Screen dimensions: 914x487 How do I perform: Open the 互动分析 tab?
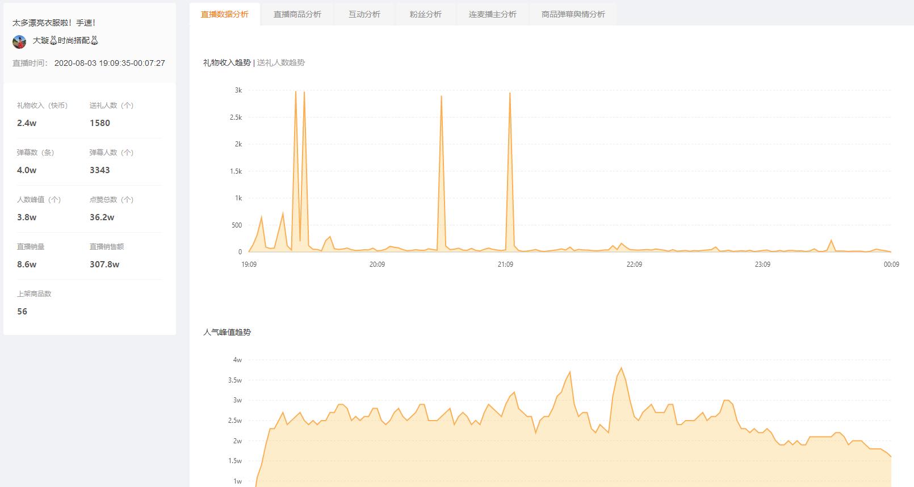tap(364, 14)
